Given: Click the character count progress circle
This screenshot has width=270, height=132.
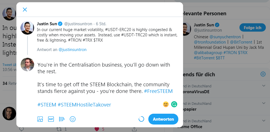Looking at the screenshot, I should click(141, 119).
